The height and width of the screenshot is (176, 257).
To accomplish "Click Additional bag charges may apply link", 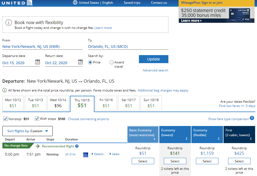I will coord(163,90).
